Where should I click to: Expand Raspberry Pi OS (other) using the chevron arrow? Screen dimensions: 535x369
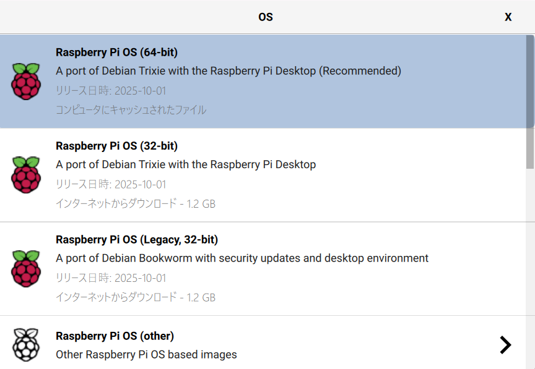505,345
